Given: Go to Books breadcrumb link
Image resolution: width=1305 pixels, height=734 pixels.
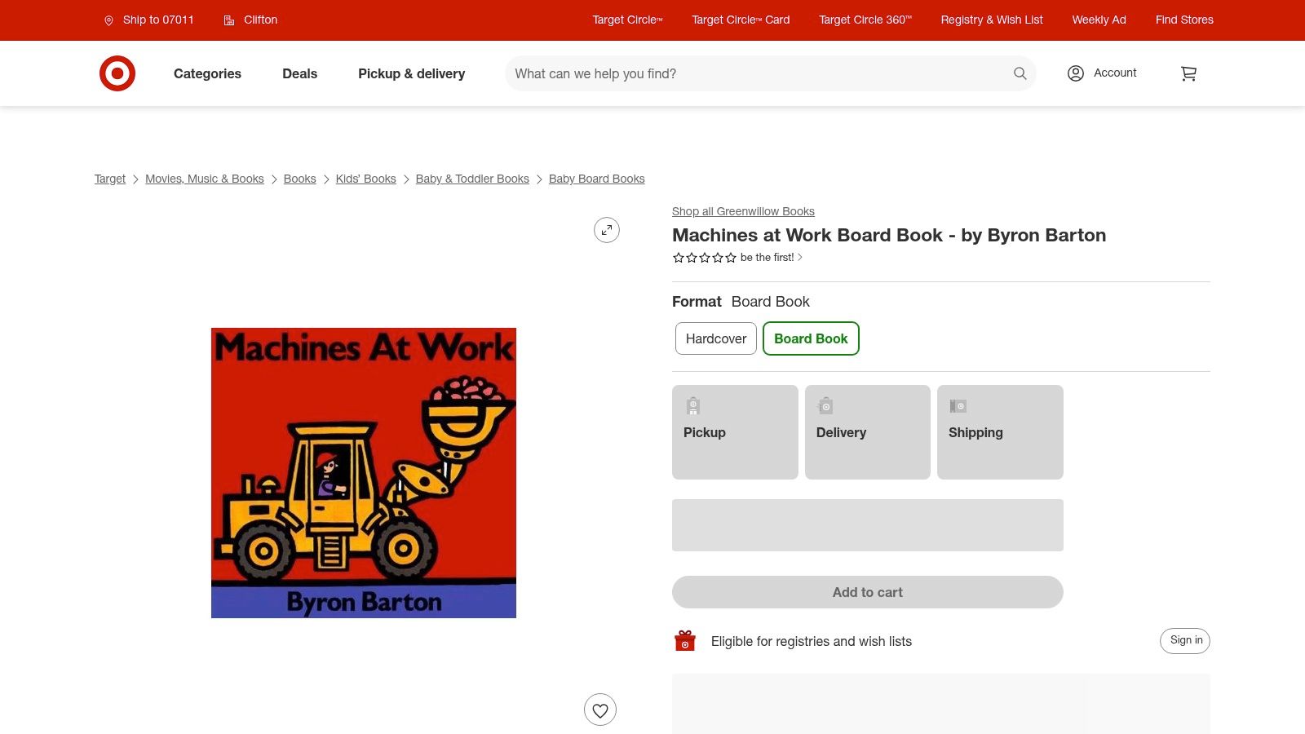Looking at the screenshot, I should [x=299, y=179].
